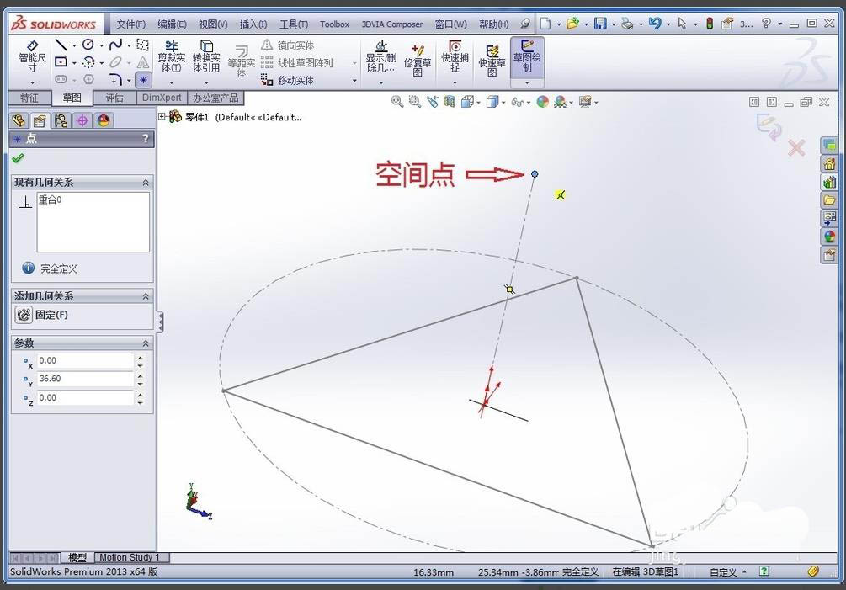Click the 固定(F) Fix relation button

click(x=42, y=315)
